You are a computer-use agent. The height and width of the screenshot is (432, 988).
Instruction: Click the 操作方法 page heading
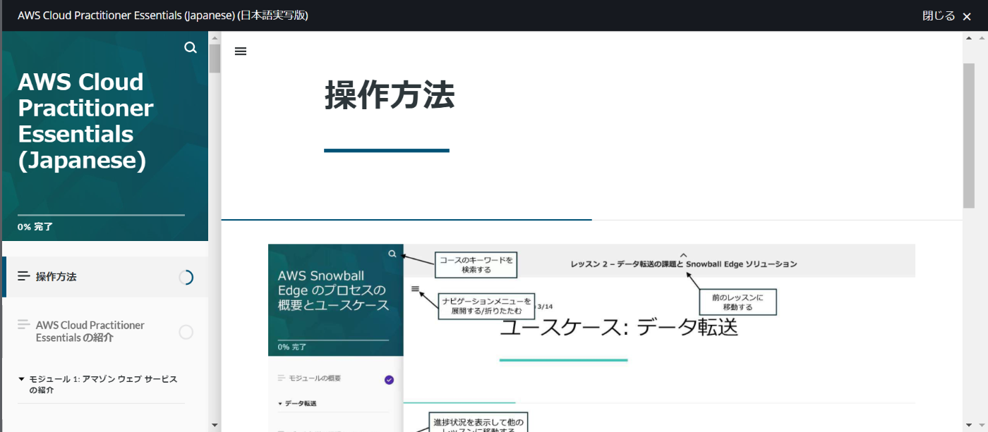click(390, 94)
